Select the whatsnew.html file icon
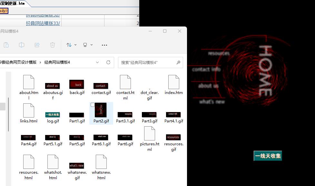 [101, 162]
